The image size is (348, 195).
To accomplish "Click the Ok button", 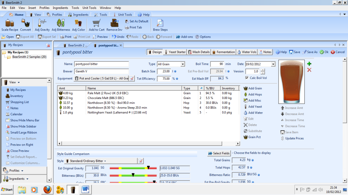I will (324, 52).
